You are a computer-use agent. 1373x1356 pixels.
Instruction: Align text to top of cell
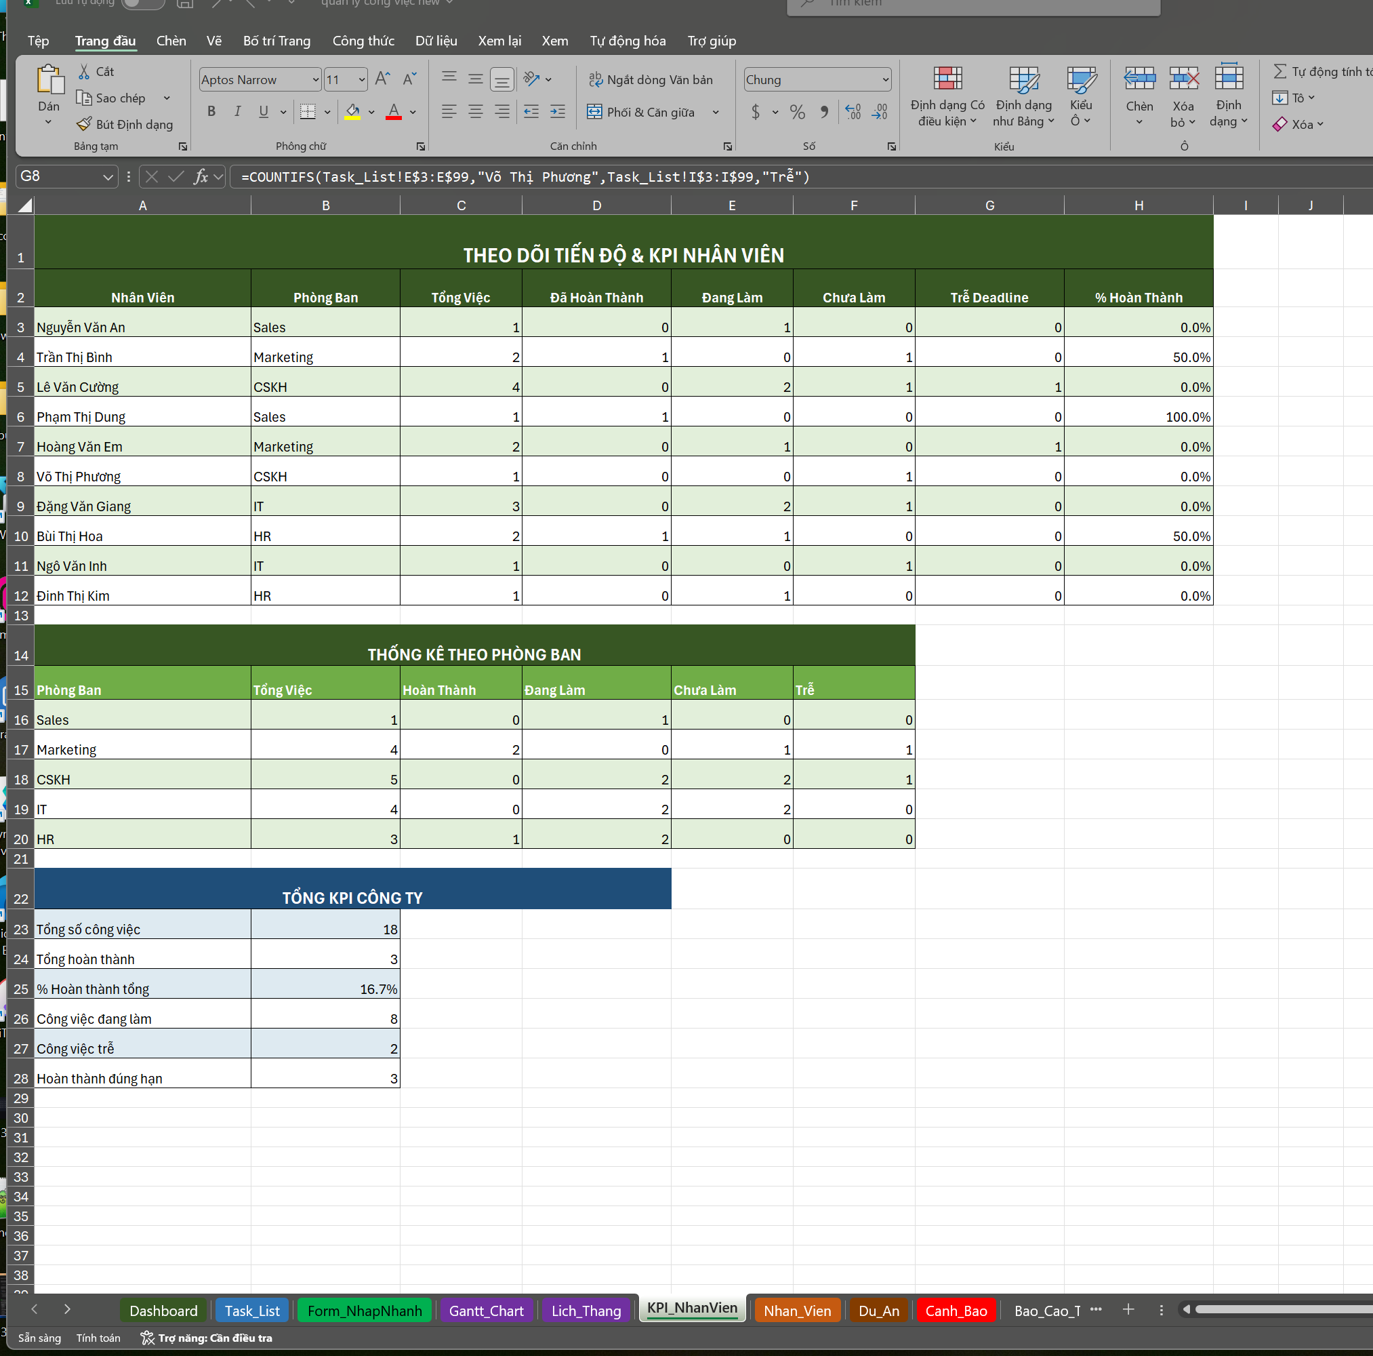[x=449, y=78]
